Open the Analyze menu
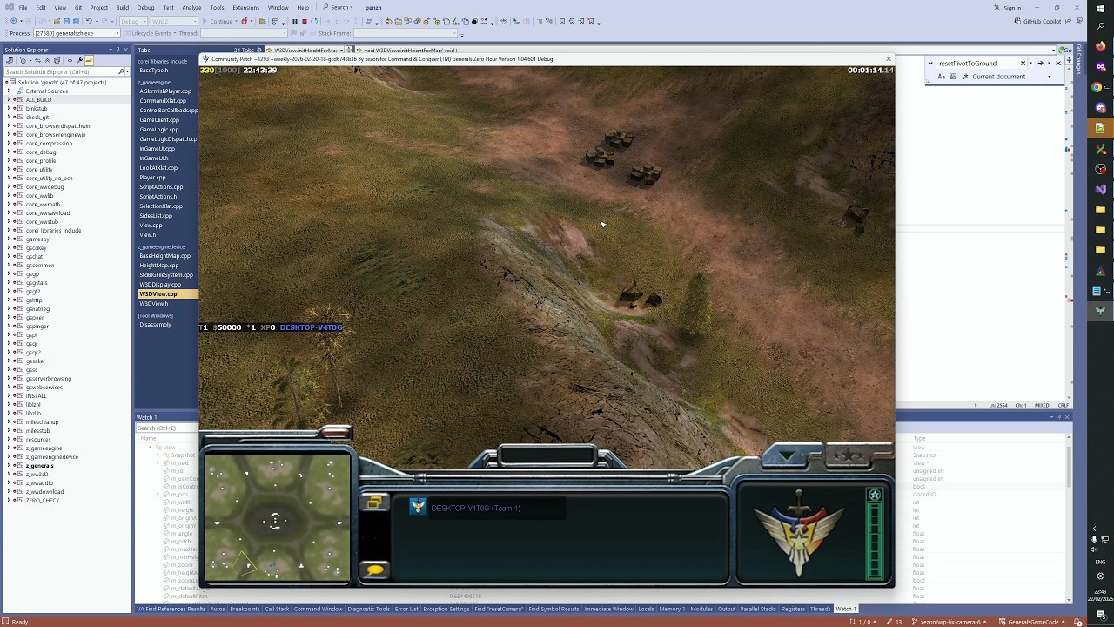1114x627 pixels. tap(191, 7)
